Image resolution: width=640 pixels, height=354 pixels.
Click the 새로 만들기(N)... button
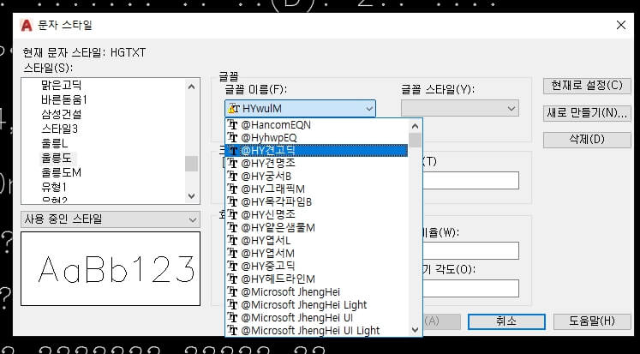587,113
